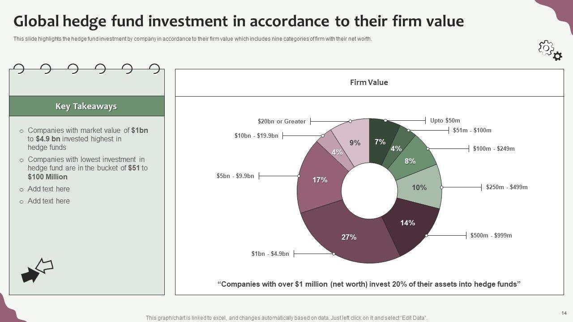
Task: Select the $250m - $499m label
Action: pyautogui.click(x=507, y=187)
